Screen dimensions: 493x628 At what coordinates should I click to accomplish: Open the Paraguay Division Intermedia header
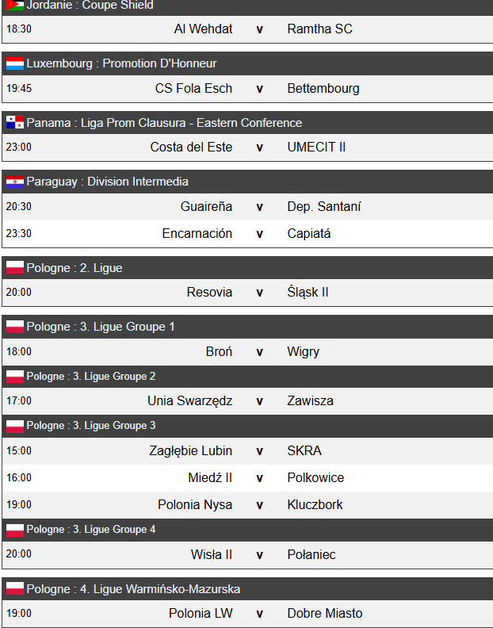click(107, 182)
